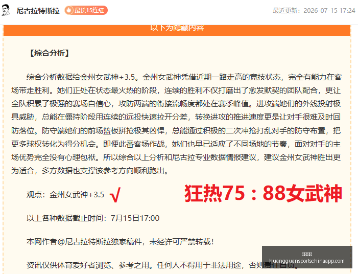Open the 尼古拉特斯拉 author avatar
The image size is (358, 274).
pos(6,10)
